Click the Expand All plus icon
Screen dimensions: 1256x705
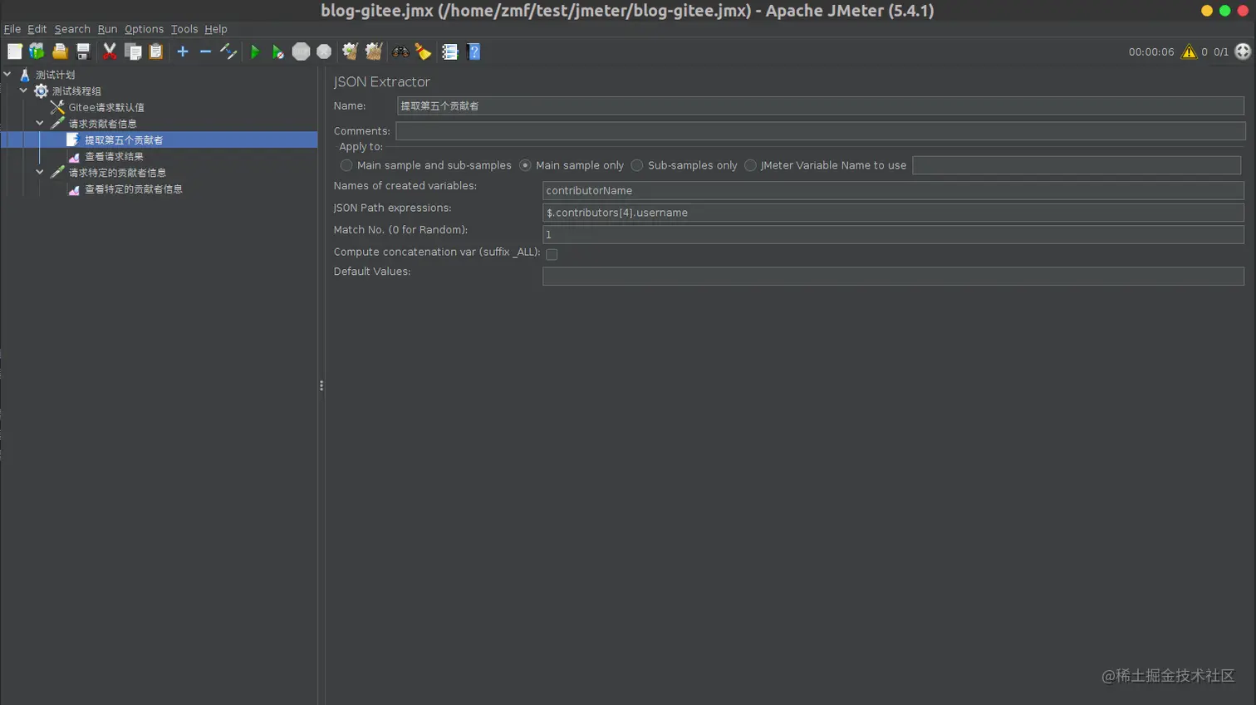(x=183, y=51)
